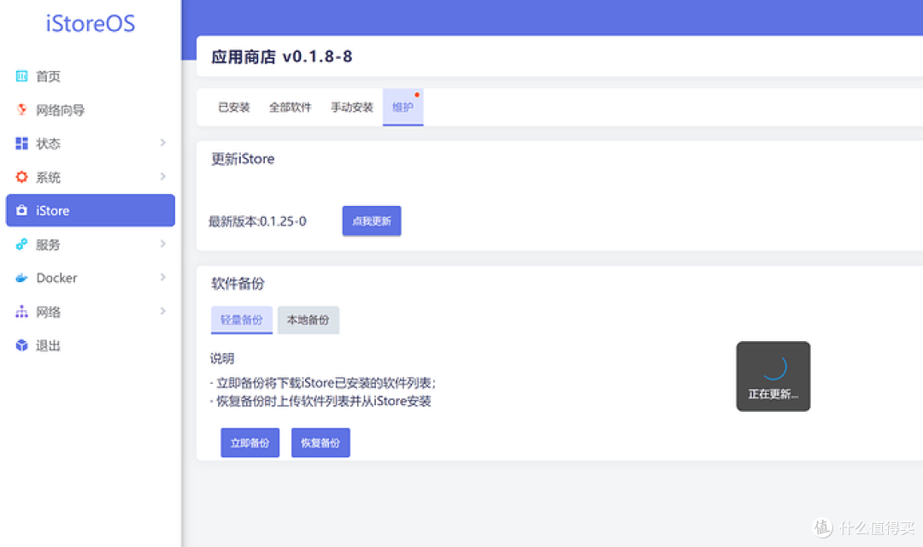
Task: Click the 系统 gear icon
Action: (x=21, y=177)
